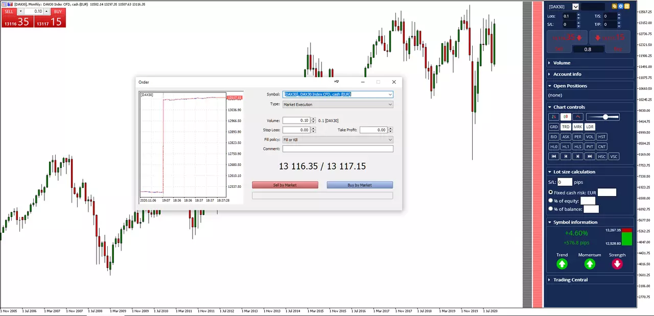This screenshot has width=654, height=316.
Task: Open one-click trading panel dropdown arrow
Action: point(20,11)
